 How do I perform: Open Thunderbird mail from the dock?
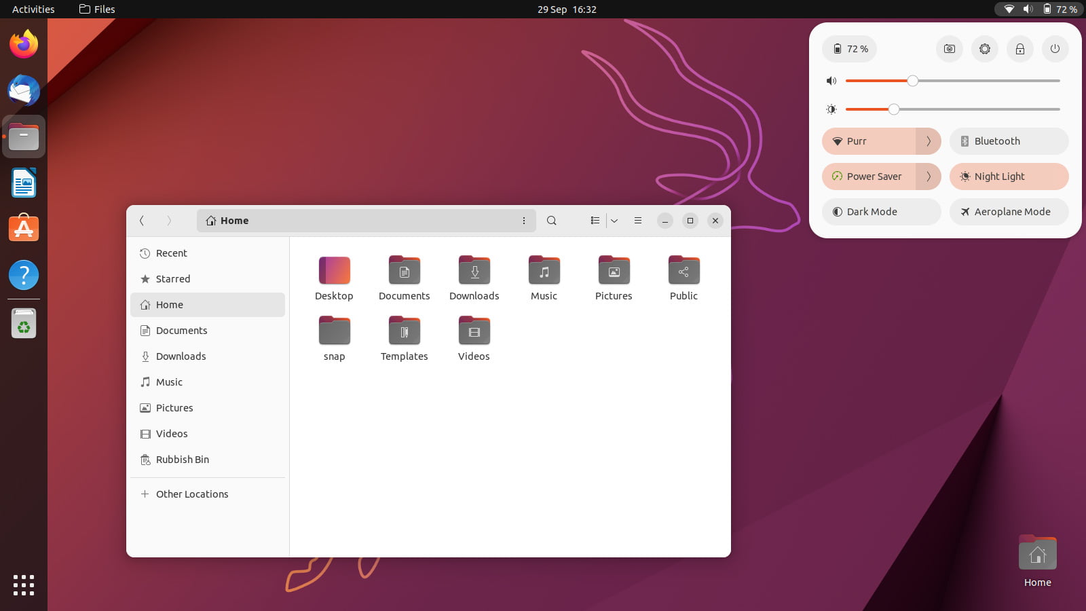24,90
